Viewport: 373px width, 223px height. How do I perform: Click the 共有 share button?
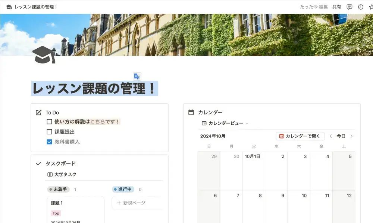coord(336,7)
